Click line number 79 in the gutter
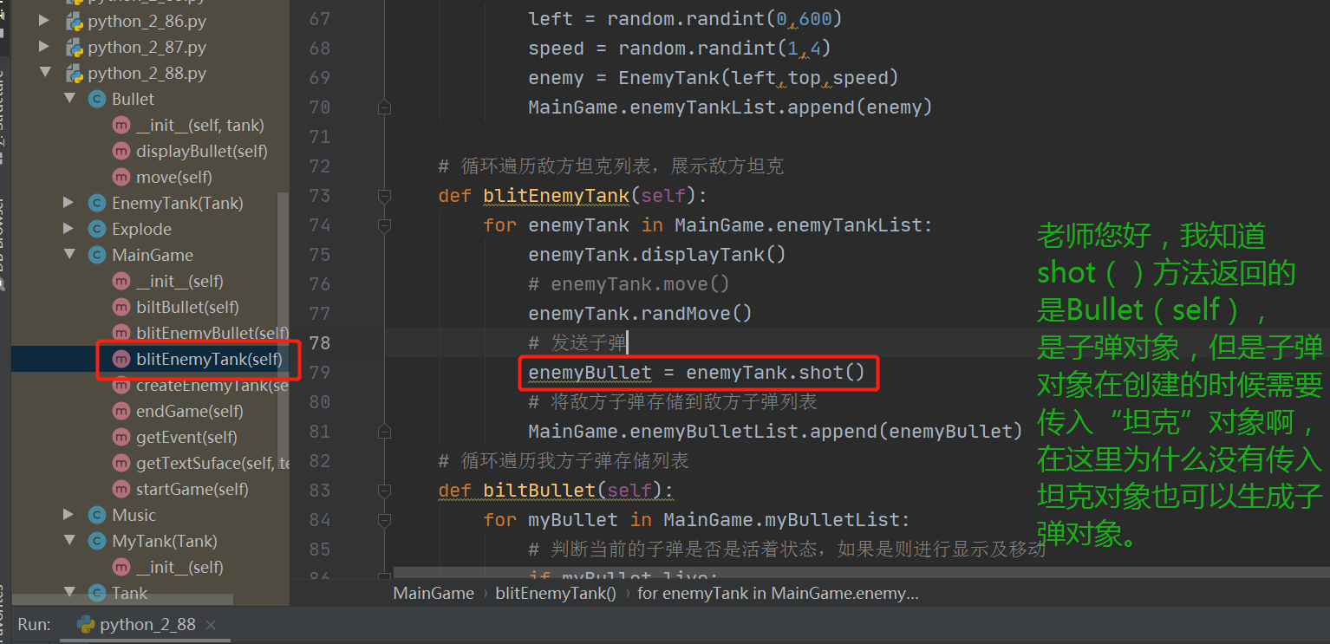The width and height of the screenshot is (1330, 644). click(320, 373)
